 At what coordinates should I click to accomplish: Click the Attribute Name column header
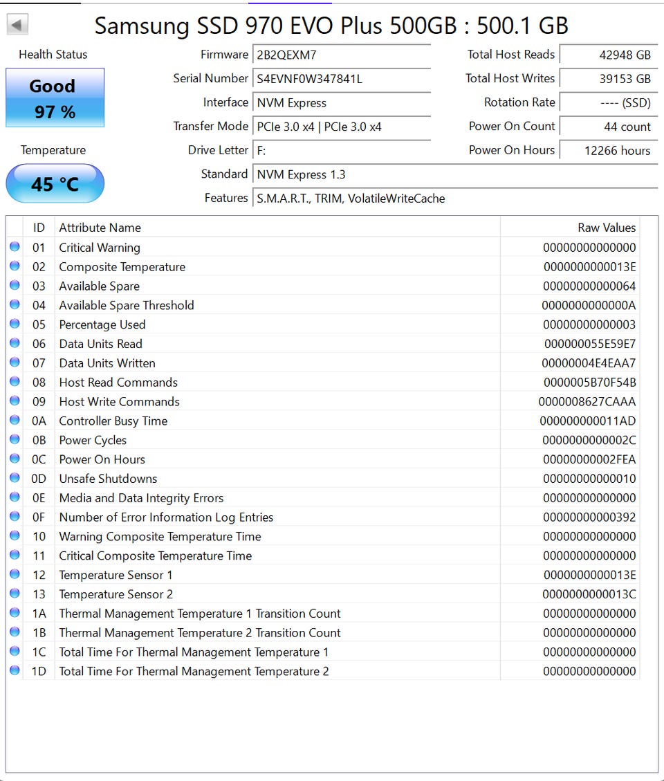pos(277,228)
